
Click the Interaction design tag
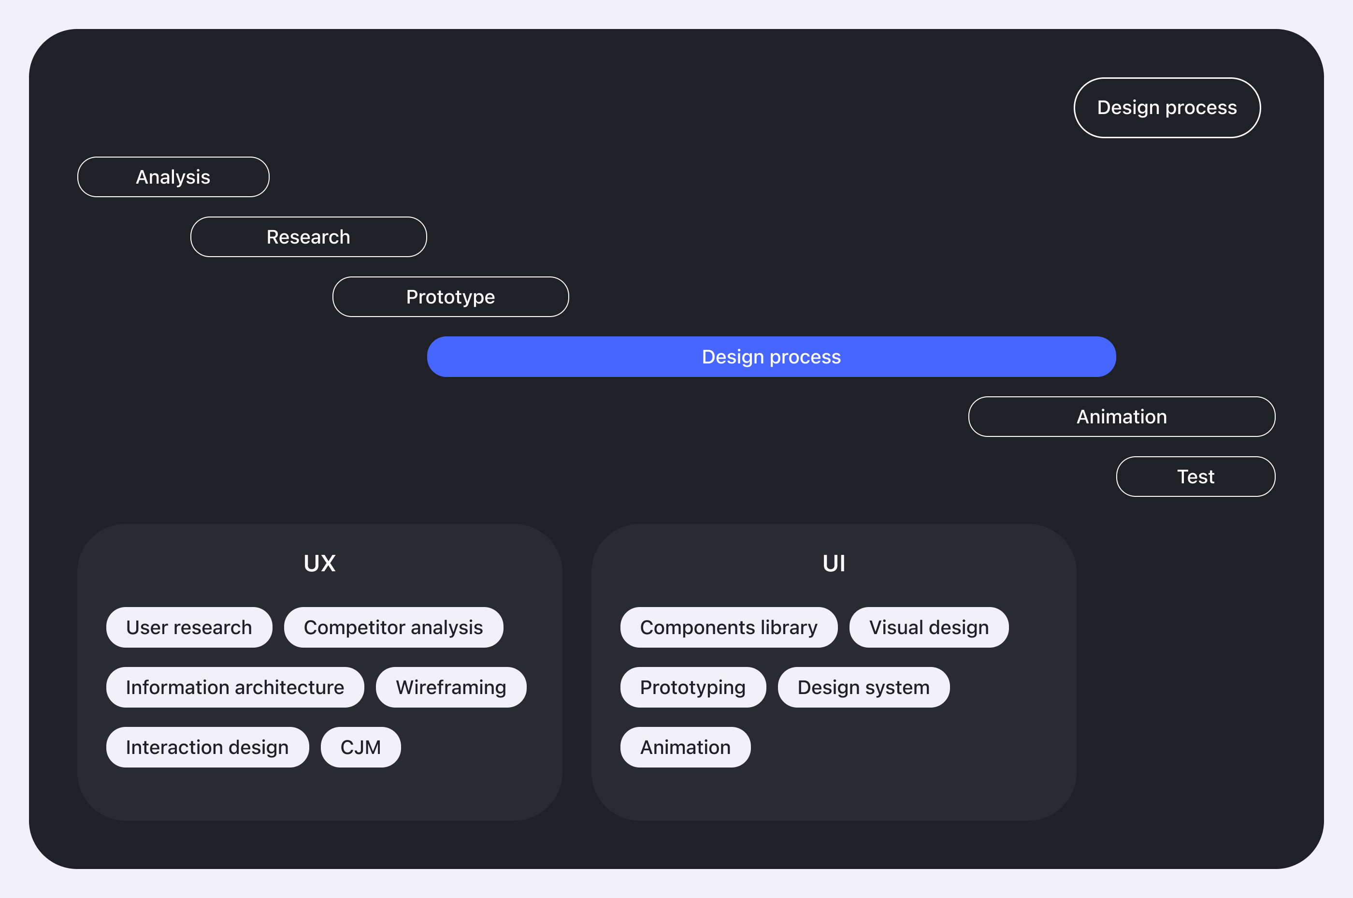coord(207,747)
